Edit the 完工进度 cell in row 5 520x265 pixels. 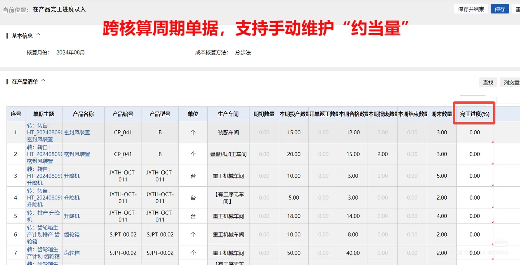click(475, 216)
